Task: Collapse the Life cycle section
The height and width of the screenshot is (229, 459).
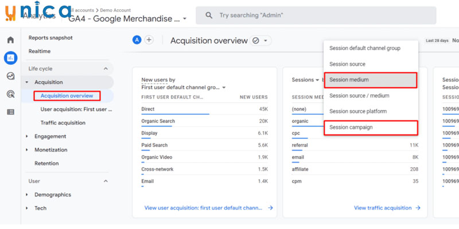Action: pos(106,69)
